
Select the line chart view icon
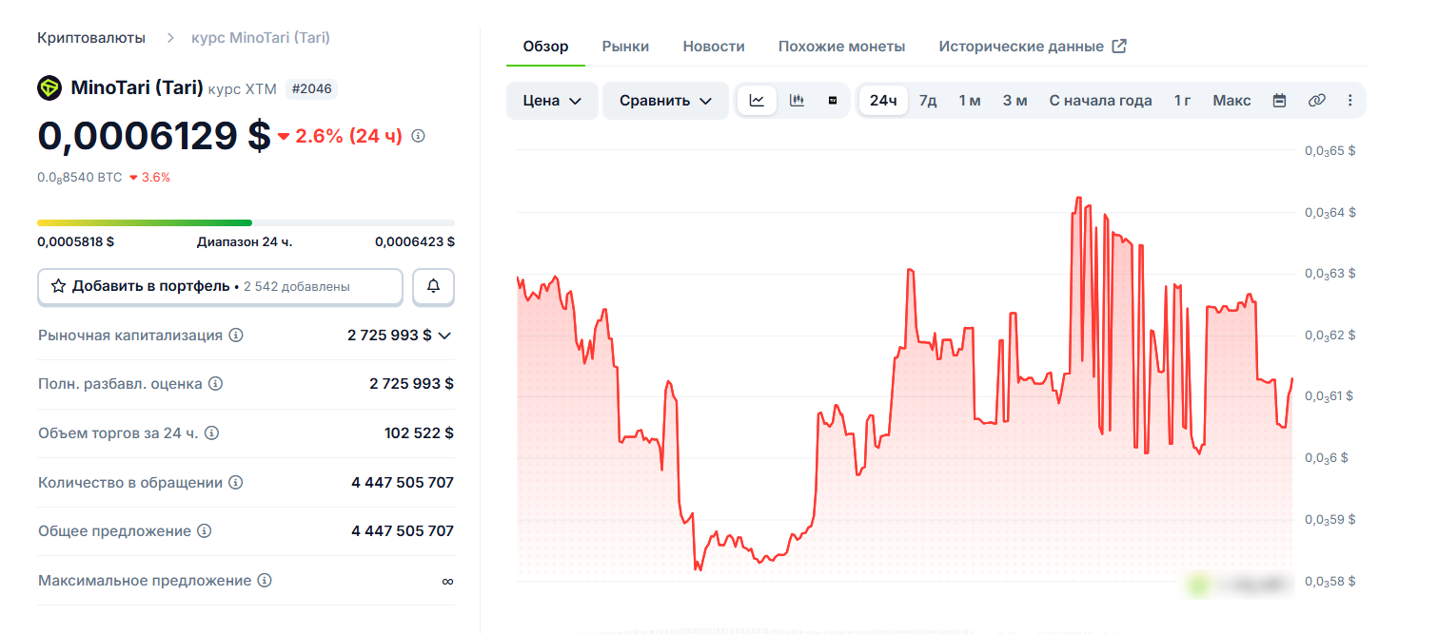point(757,99)
